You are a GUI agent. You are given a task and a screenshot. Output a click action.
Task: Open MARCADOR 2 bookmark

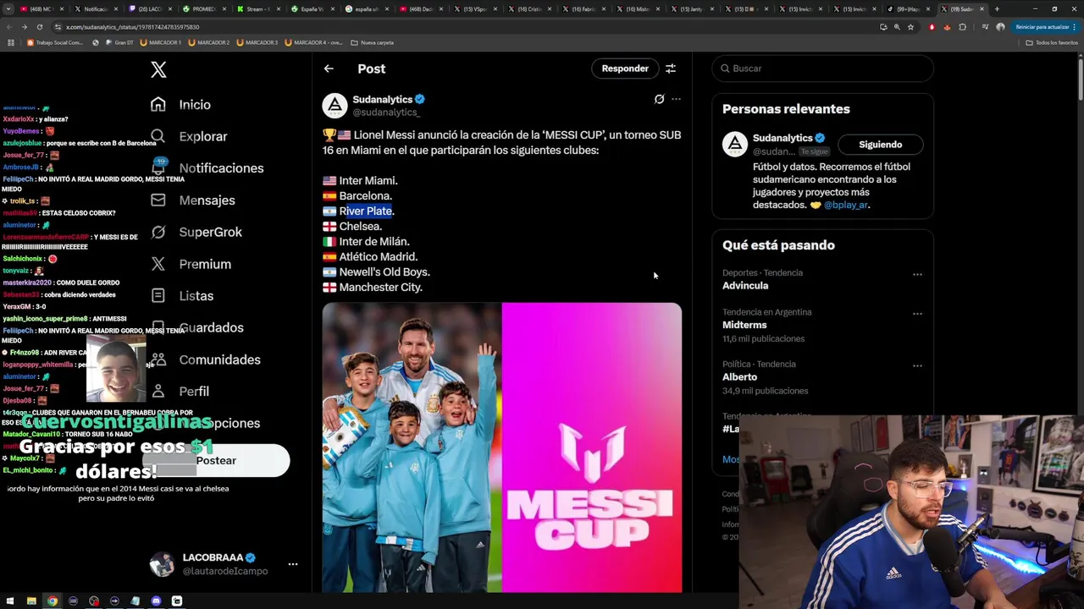coord(209,42)
